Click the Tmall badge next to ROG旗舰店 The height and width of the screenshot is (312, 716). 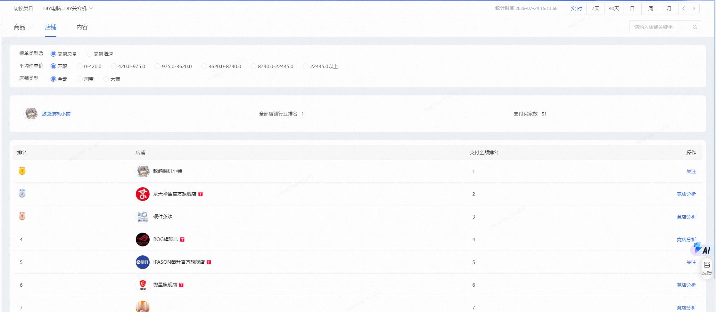(182, 239)
